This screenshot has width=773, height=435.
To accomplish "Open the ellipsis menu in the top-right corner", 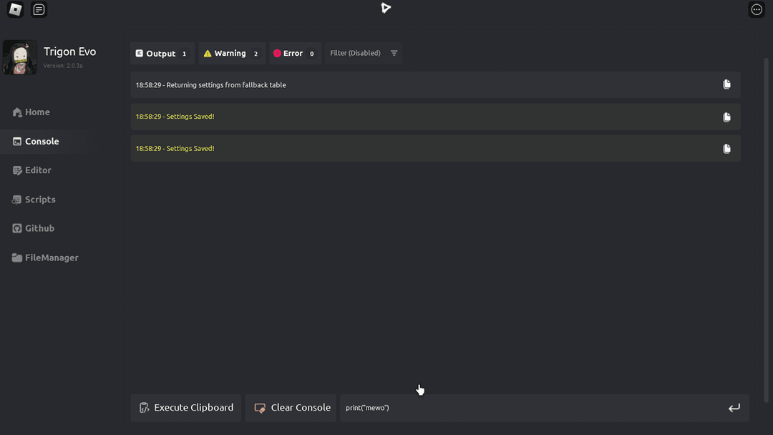I will pos(757,9).
